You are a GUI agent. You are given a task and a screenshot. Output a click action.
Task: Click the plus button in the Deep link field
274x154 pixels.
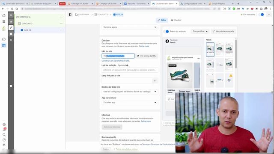pyautogui.click(x=155, y=81)
